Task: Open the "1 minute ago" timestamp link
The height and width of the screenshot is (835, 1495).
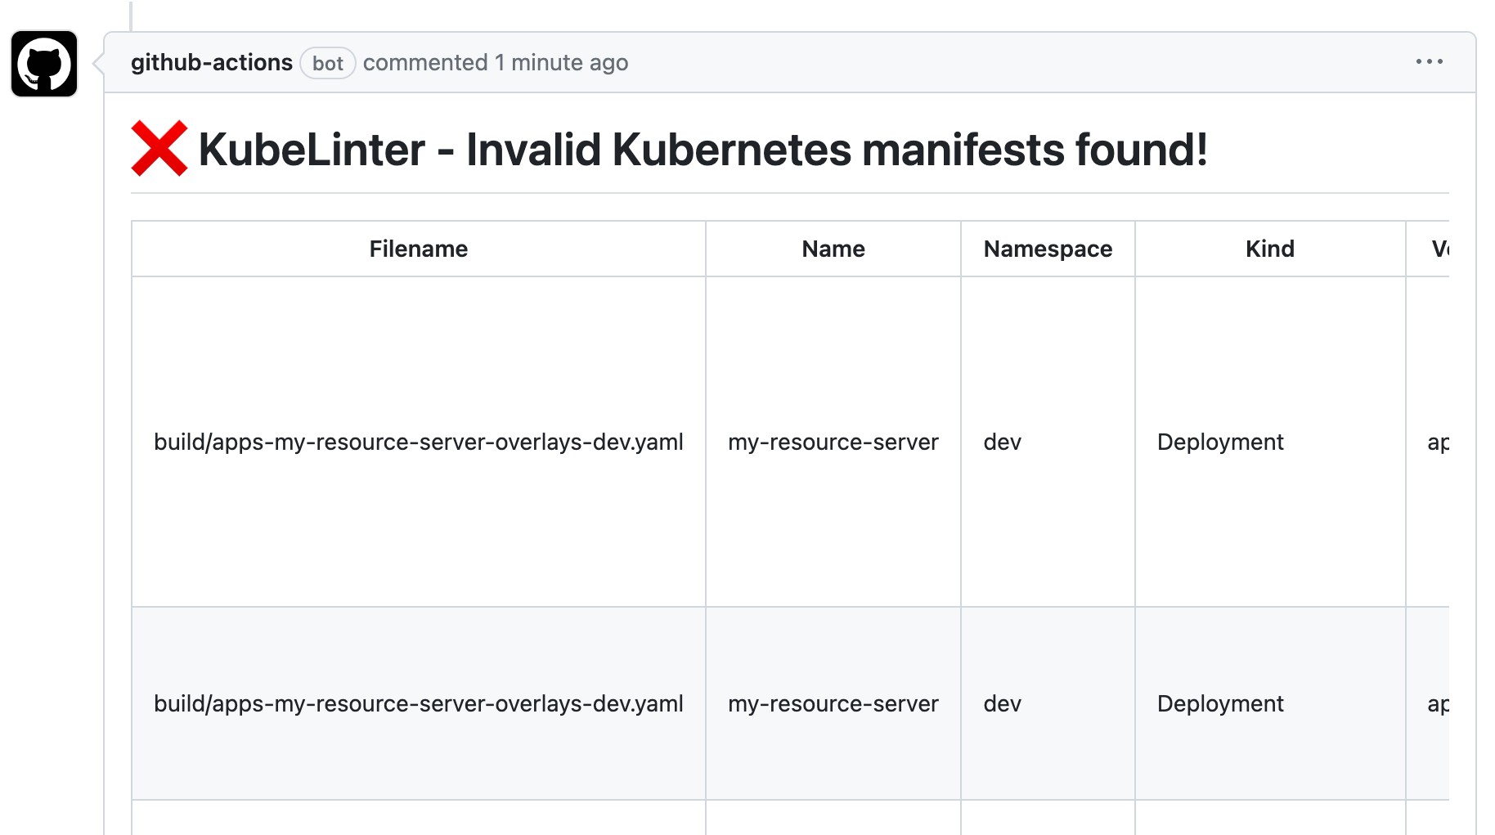Action: point(561,63)
